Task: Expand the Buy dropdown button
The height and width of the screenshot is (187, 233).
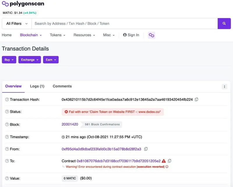Action: coord(9,60)
